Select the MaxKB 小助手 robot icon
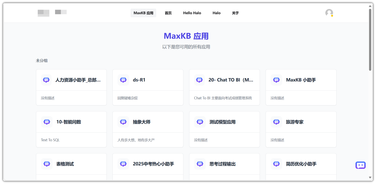 [276, 80]
